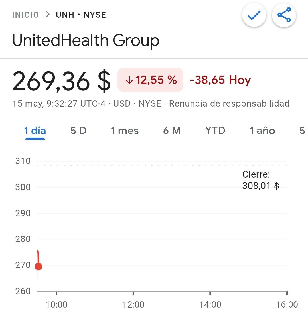Click the red down arrow percentage badge

tap(151, 80)
